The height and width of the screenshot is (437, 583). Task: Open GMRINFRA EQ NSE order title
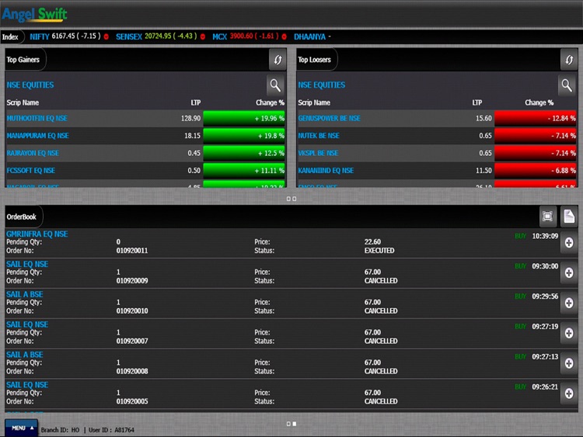37,234
